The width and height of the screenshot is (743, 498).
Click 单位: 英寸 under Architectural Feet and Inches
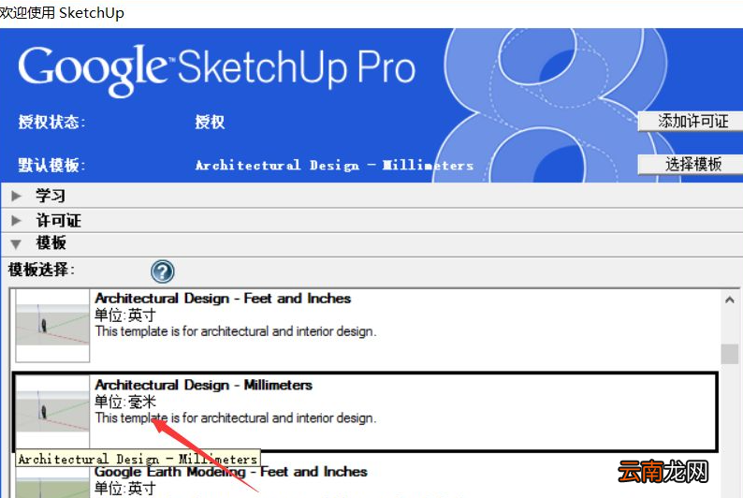pos(125,315)
